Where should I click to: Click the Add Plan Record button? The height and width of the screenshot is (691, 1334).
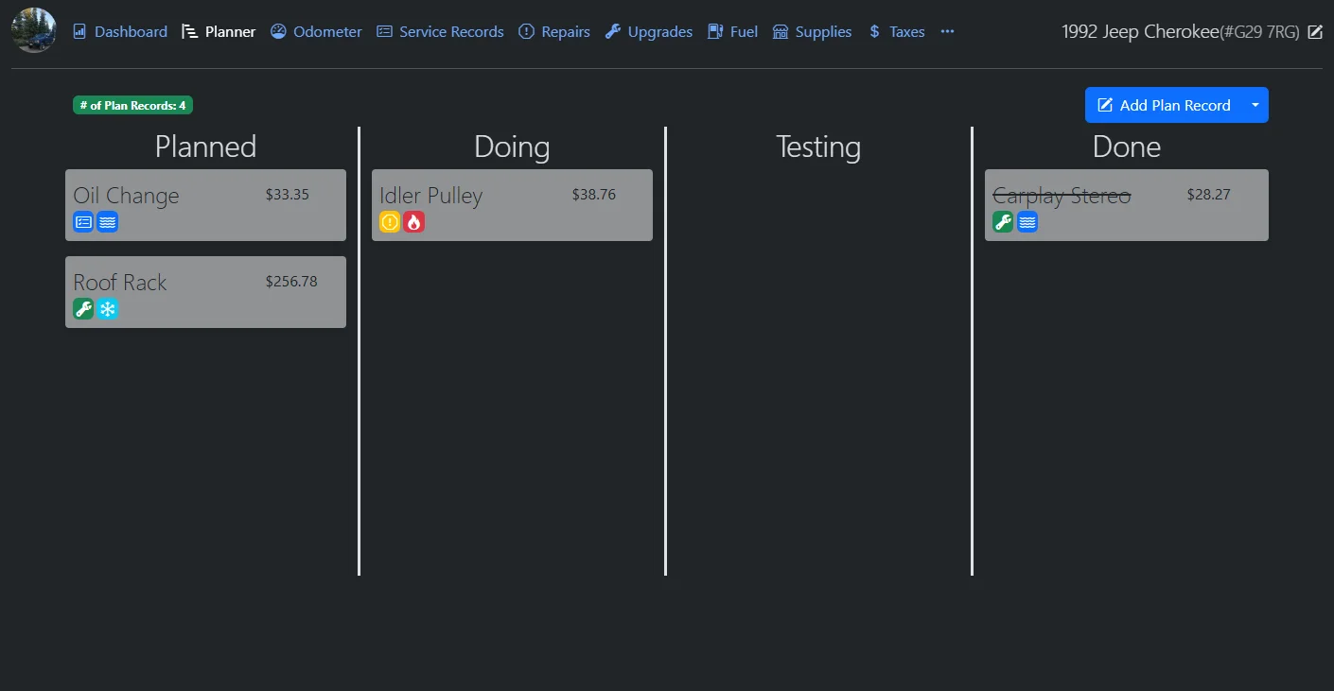tap(1165, 105)
